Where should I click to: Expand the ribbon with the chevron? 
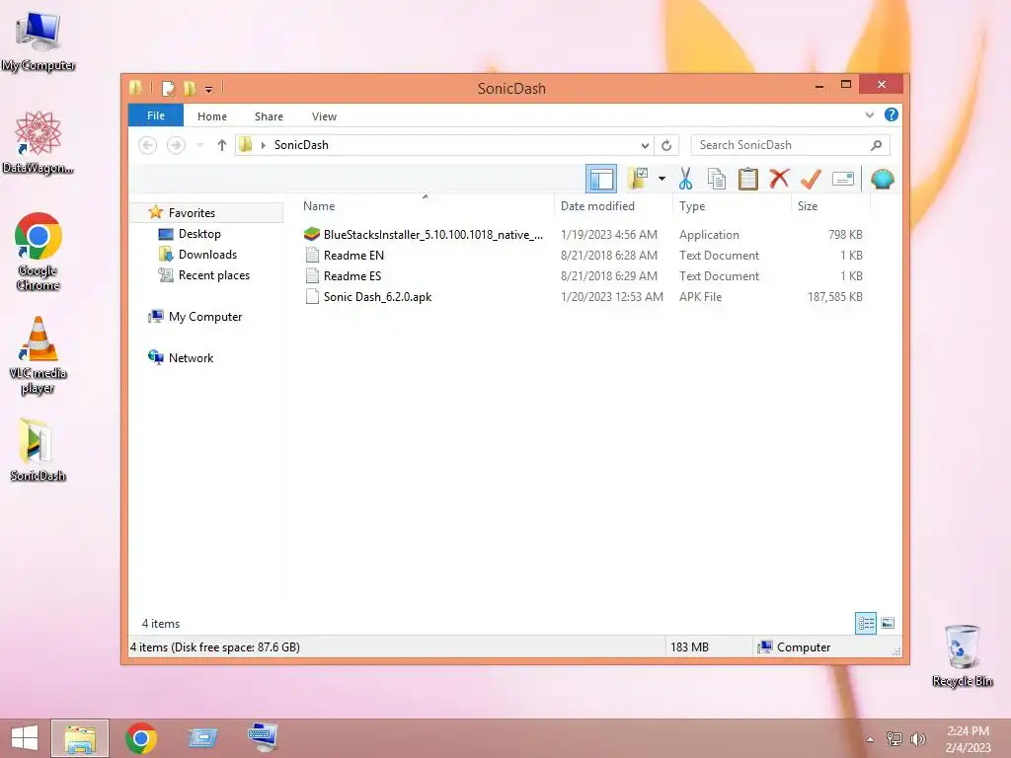click(869, 115)
